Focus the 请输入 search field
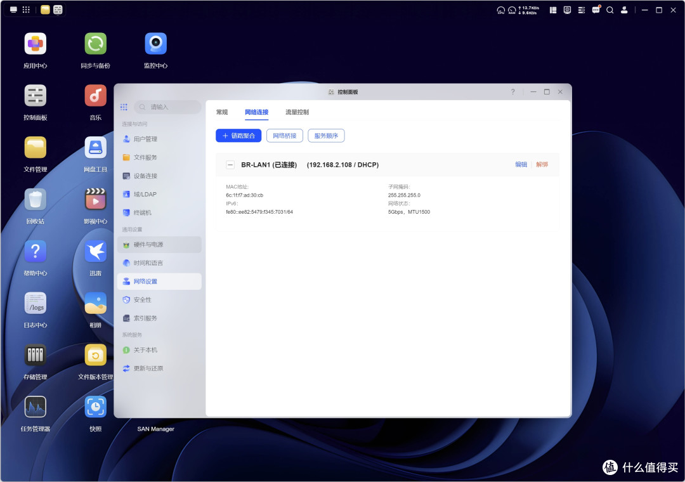The width and height of the screenshot is (685, 482). coord(167,107)
